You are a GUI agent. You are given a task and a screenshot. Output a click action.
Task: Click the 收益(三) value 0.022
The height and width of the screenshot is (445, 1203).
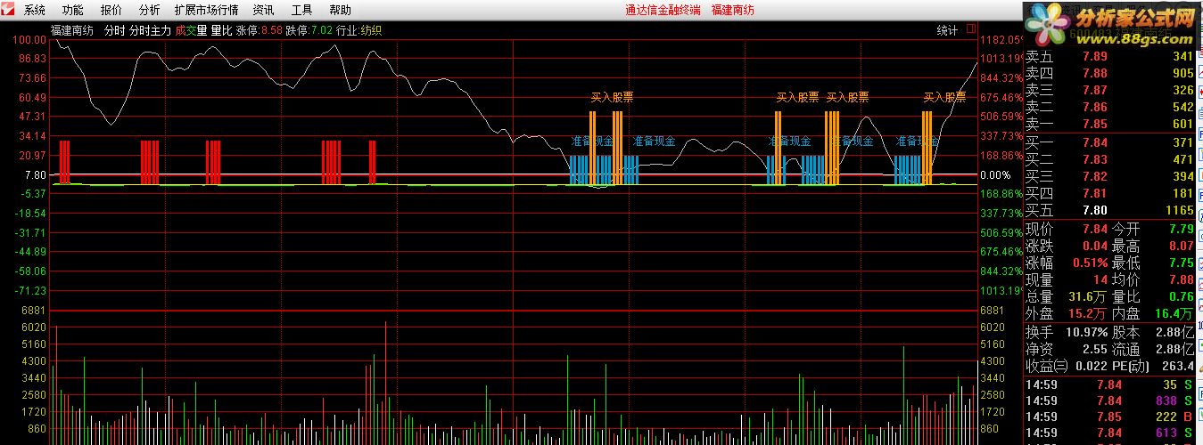coord(1092,367)
